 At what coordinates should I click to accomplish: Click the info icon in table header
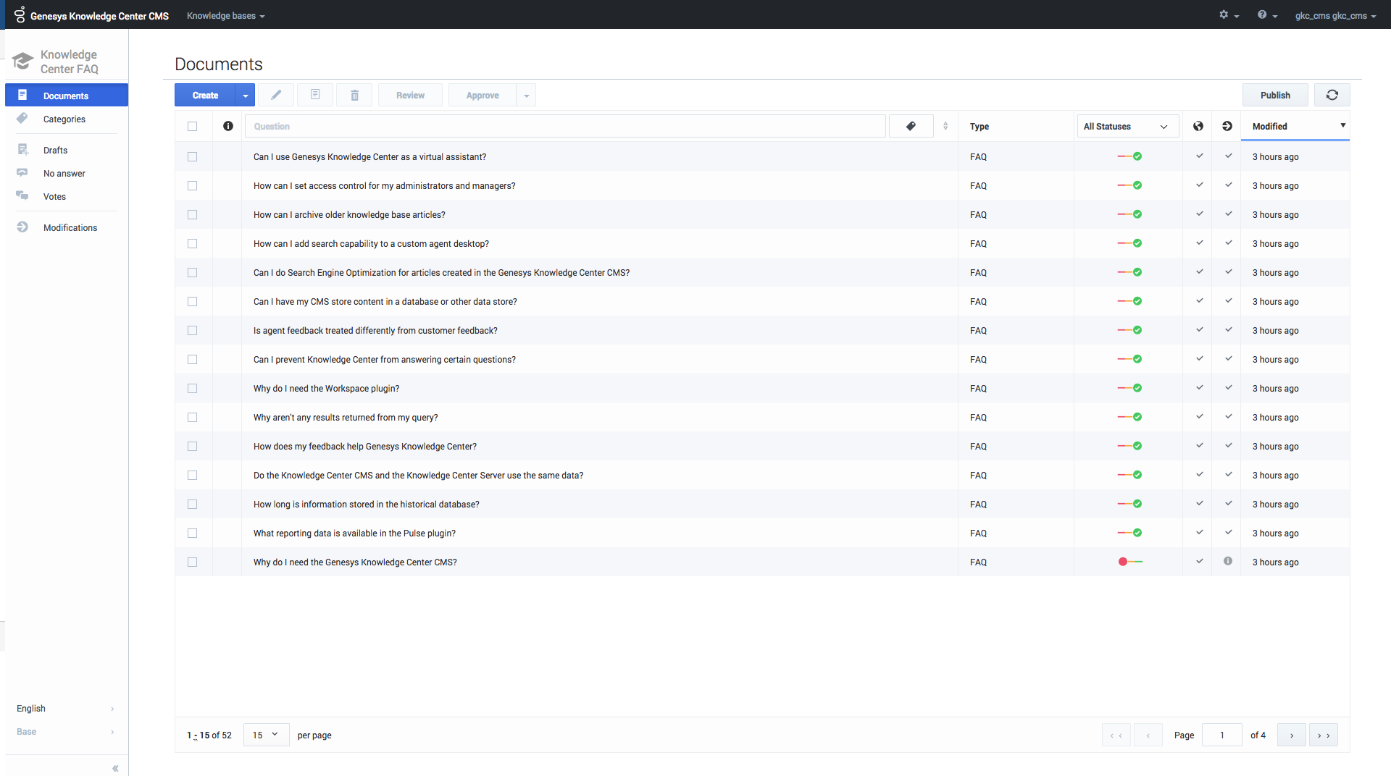[x=228, y=126]
